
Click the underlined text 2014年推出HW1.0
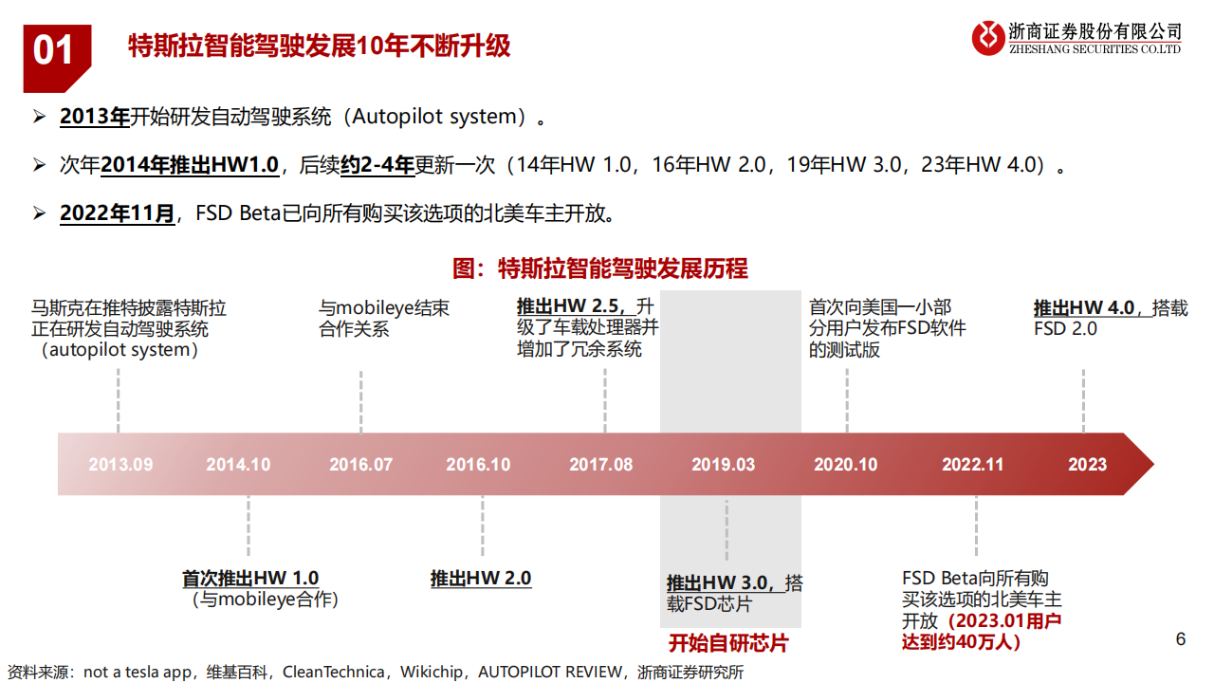[190, 165]
